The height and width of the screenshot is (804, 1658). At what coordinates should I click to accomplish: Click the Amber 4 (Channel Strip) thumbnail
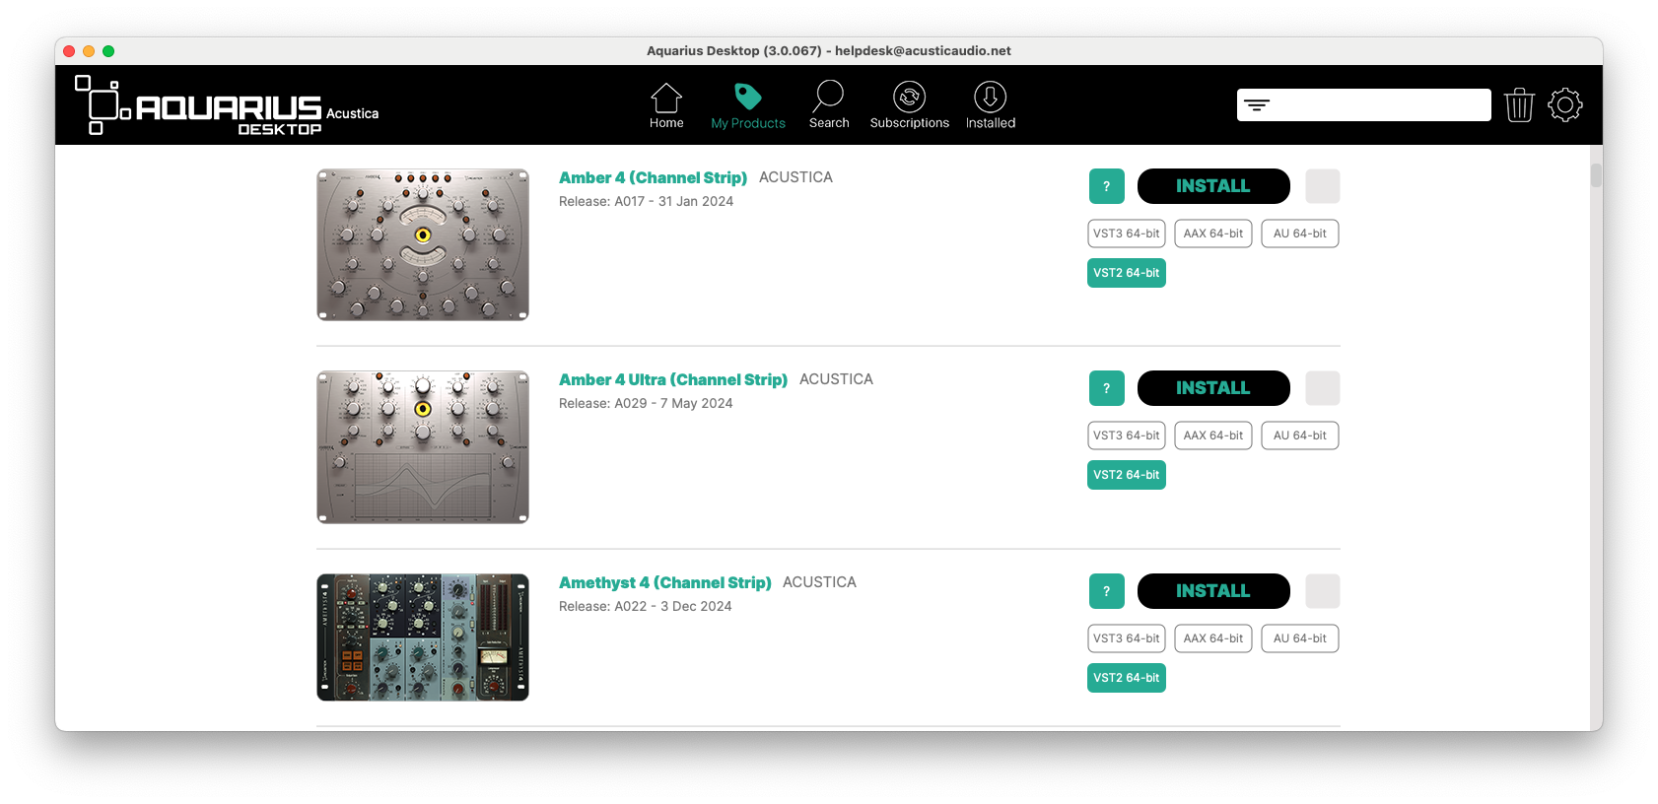click(423, 245)
